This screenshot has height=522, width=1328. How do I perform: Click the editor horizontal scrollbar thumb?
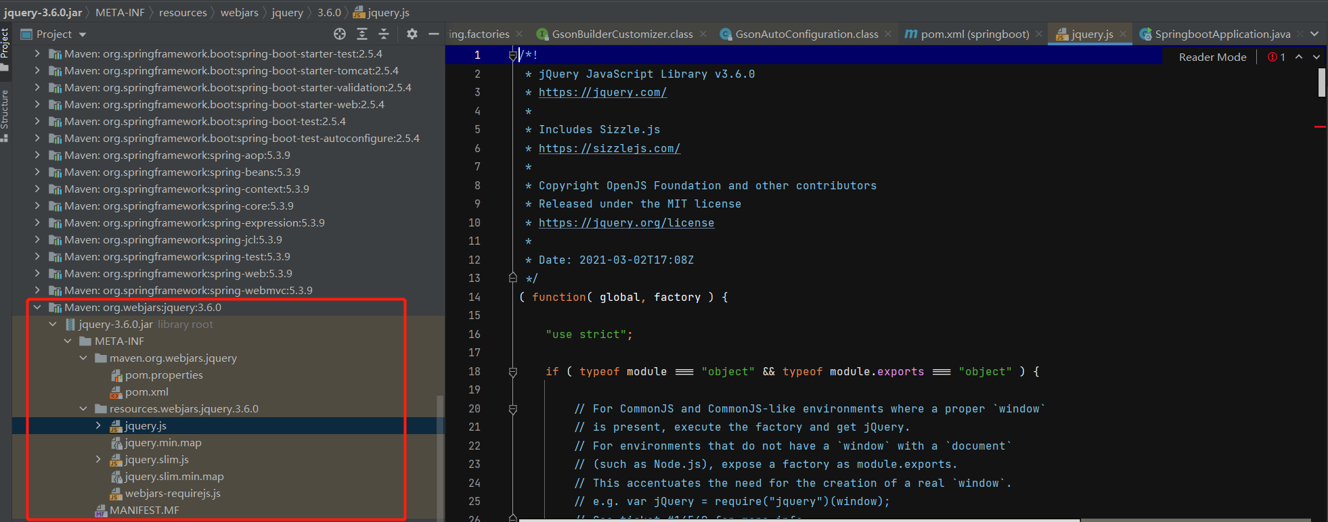(x=799, y=520)
